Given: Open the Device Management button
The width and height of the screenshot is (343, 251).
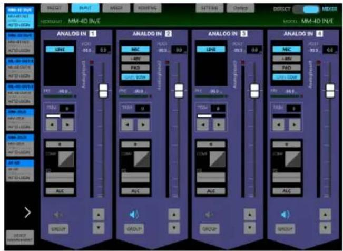Looking at the screenshot, I should point(20,237).
